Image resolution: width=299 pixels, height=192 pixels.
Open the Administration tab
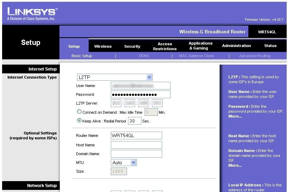pyautogui.click(x=236, y=46)
